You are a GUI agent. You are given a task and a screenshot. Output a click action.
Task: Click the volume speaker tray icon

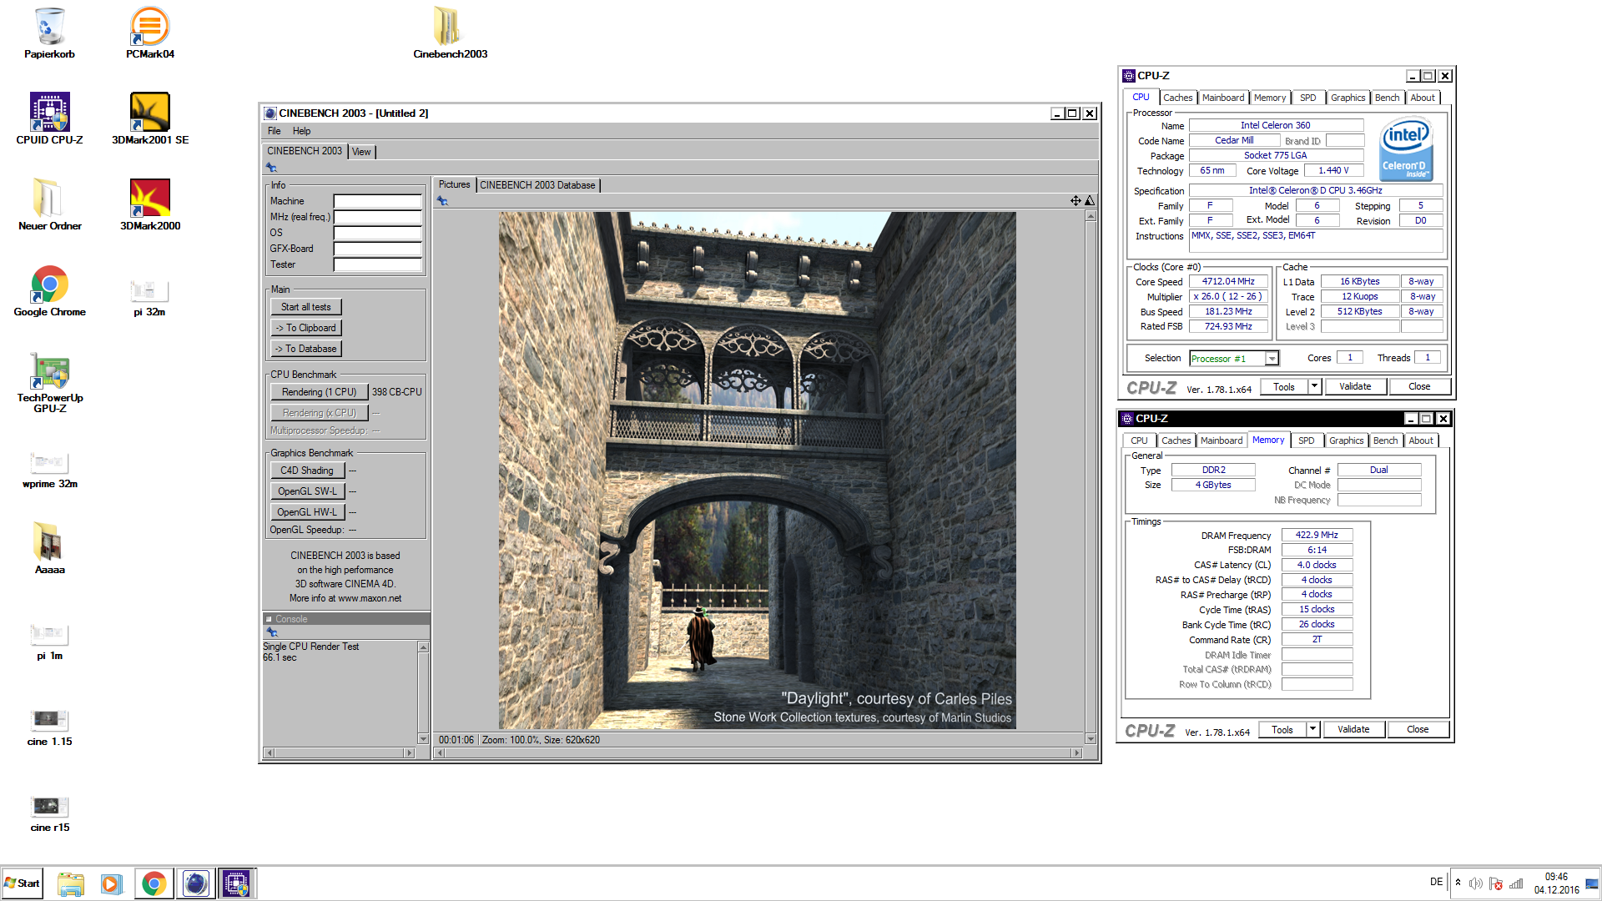(1475, 883)
